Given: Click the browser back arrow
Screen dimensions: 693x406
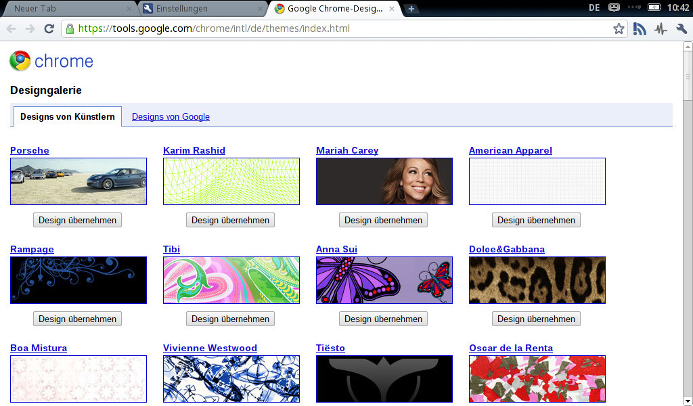Looking at the screenshot, I should (x=11, y=28).
